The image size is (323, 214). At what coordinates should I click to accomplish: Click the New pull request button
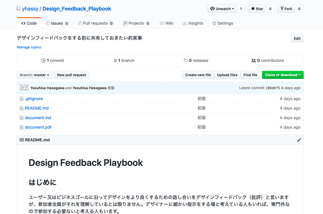(72, 75)
